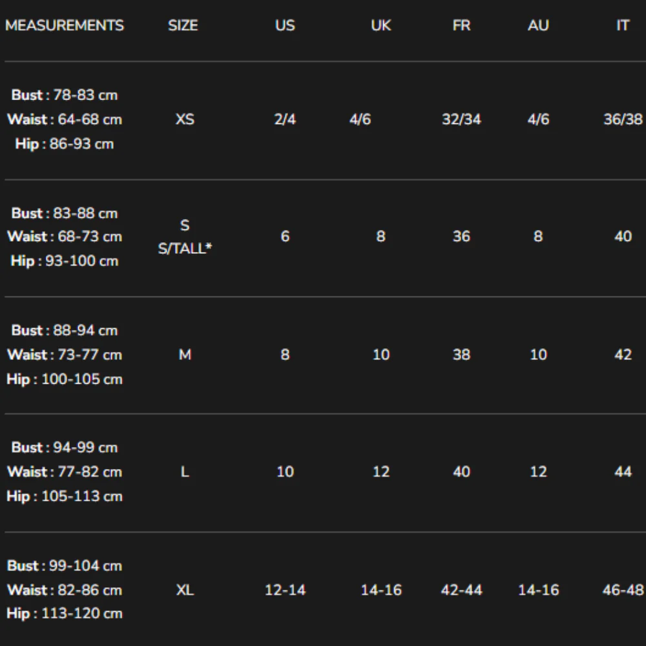Select the SIZE column header

click(183, 26)
